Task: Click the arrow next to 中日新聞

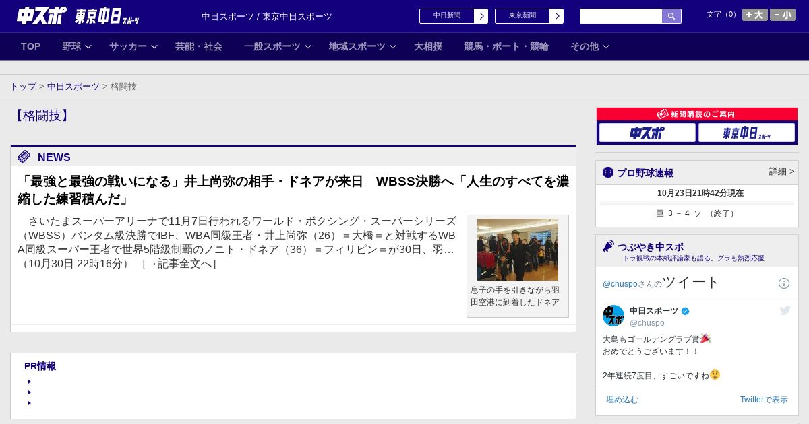Action: (x=481, y=16)
